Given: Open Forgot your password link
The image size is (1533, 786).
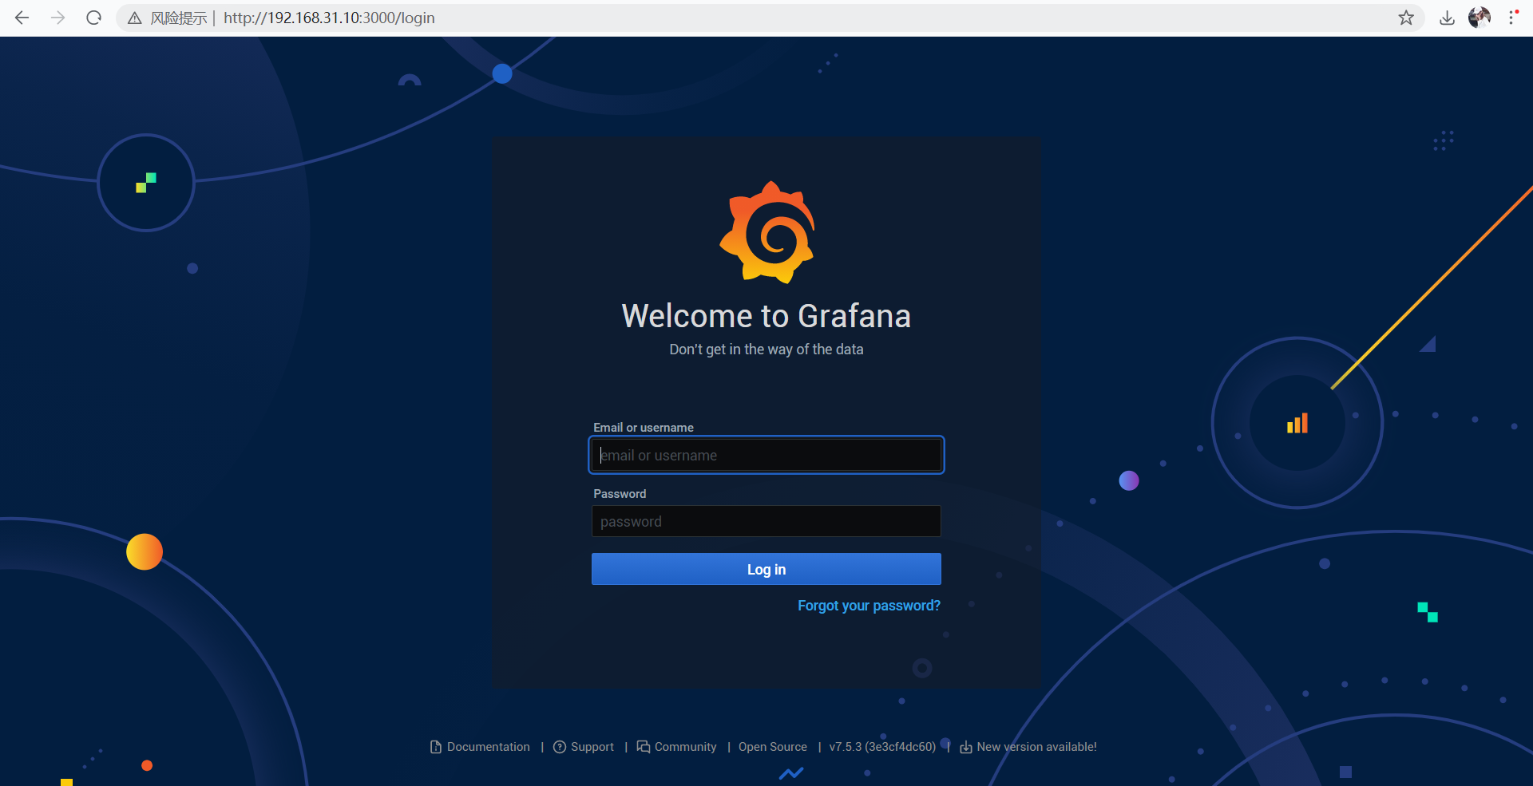Looking at the screenshot, I should point(869,606).
